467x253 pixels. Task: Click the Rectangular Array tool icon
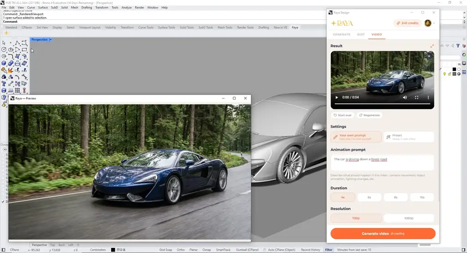click(18, 90)
